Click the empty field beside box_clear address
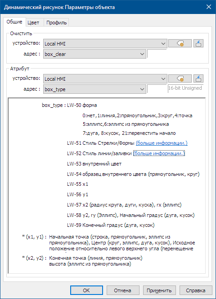Viewport: 216px width, 299px height. point(157,54)
